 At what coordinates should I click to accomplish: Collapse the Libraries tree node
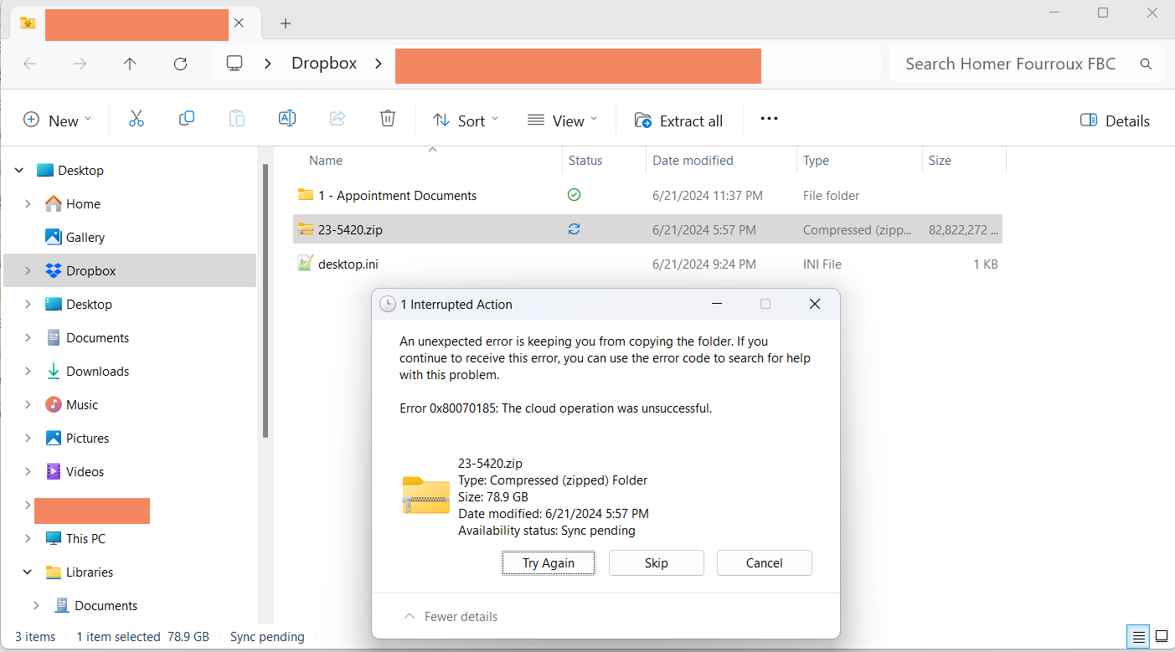[x=28, y=572]
